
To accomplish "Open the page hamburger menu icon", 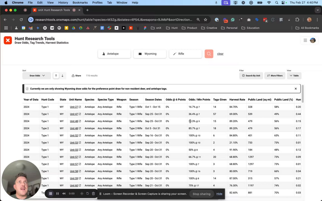I will [305, 40].
